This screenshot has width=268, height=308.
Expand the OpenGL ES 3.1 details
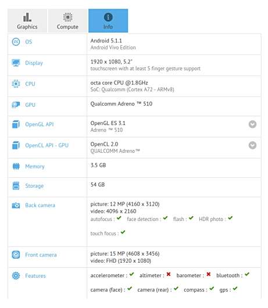[x=252, y=124]
